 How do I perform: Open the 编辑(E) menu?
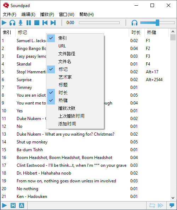tap(28, 14)
